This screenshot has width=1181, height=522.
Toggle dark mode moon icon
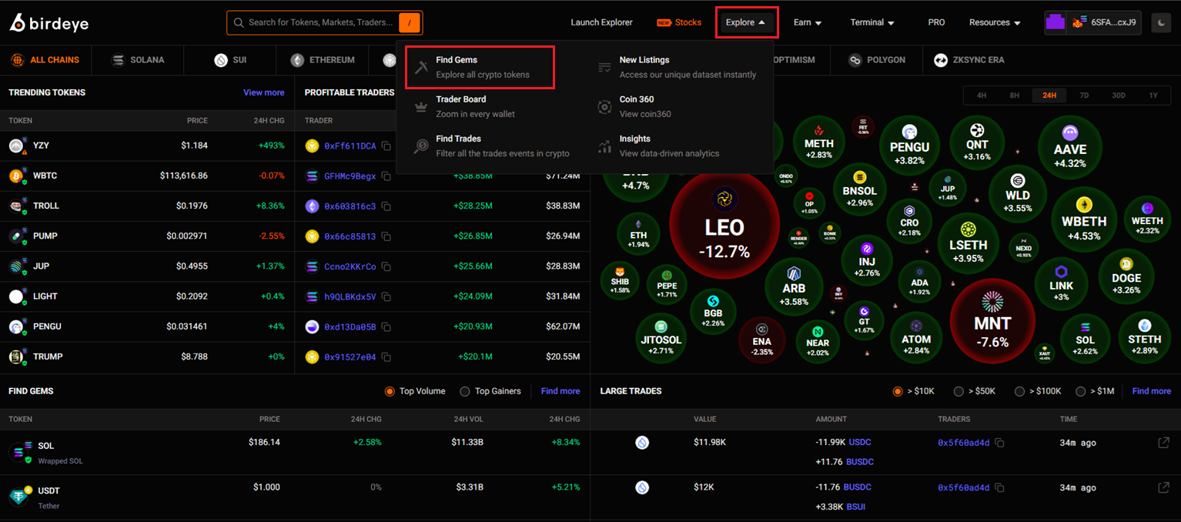point(1160,22)
